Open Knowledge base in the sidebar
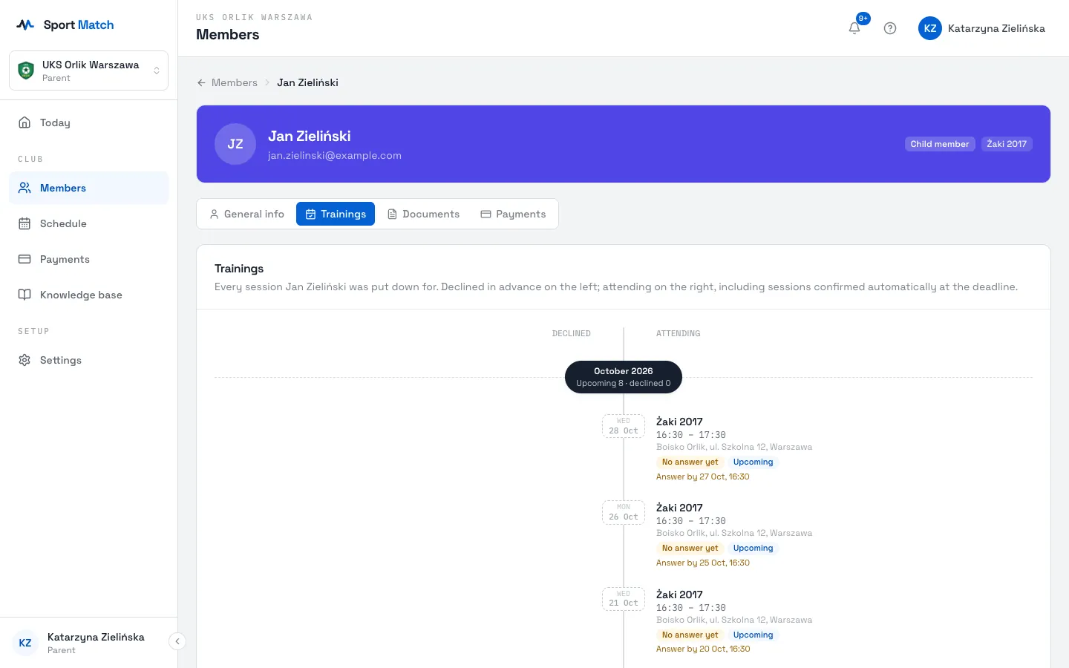Viewport: 1069px width, 668px height. point(88,295)
